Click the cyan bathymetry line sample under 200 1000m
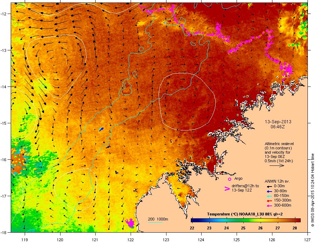This screenshot has width=315, height=243. (x=155, y=222)
